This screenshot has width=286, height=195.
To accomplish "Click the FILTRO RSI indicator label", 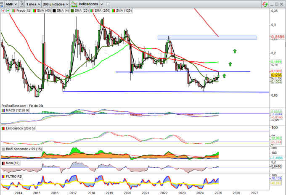I will tap(14, 177).
